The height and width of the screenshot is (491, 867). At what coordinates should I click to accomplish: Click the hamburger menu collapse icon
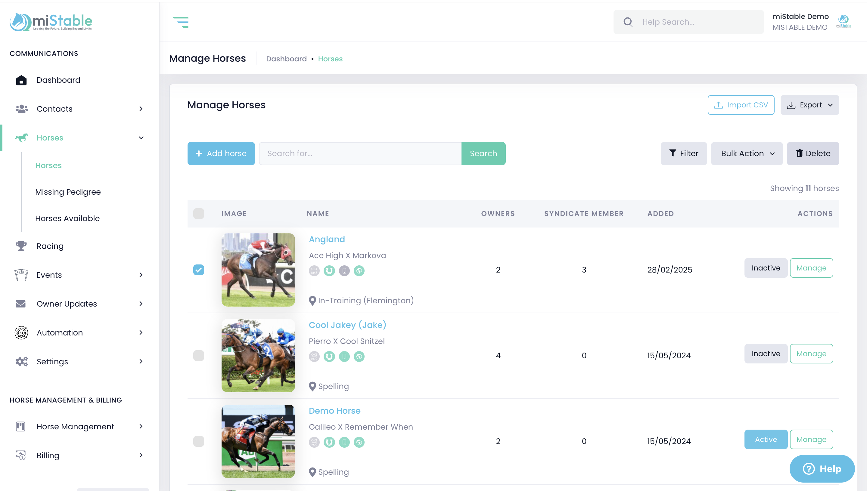point(181,22)
